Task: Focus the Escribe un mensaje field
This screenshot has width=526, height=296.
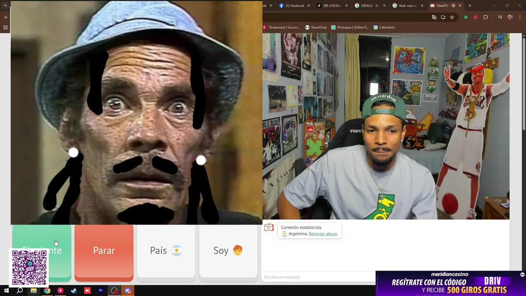Action: point(318,277)
